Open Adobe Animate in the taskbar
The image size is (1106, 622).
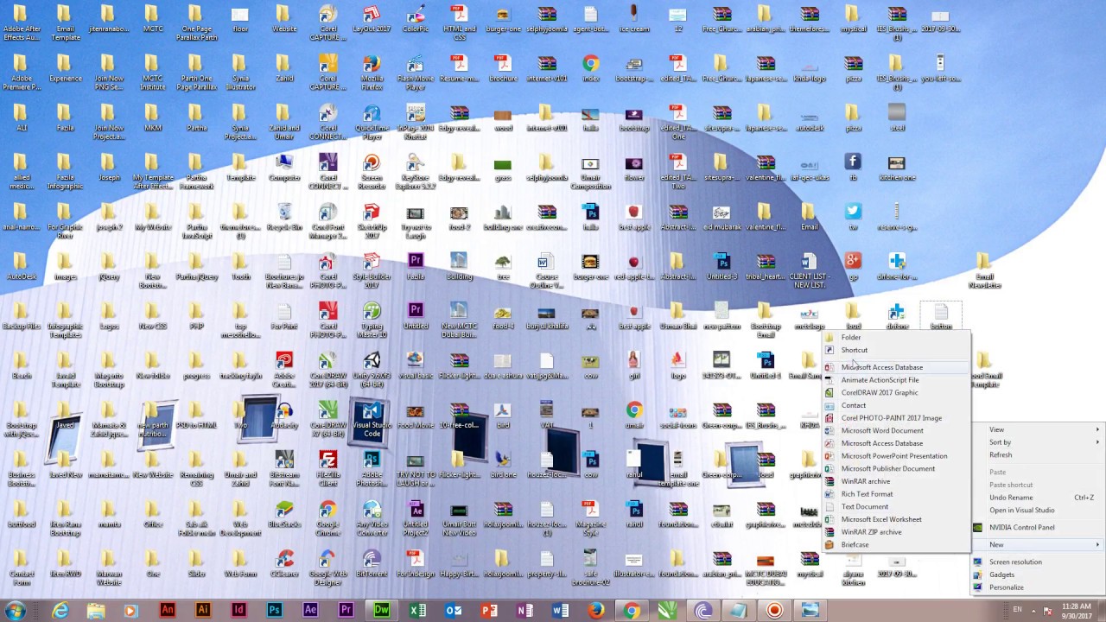[168, 610]
